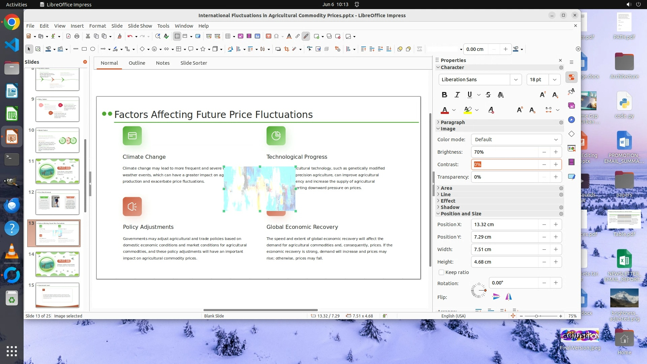
Task: Click the Italic formatting icon
Action: (457, 95)
